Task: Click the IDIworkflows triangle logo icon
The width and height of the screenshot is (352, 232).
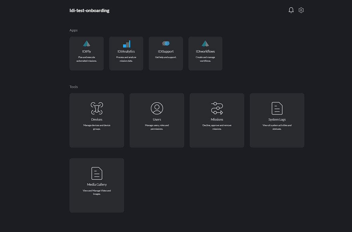Action: coord(205,43)
